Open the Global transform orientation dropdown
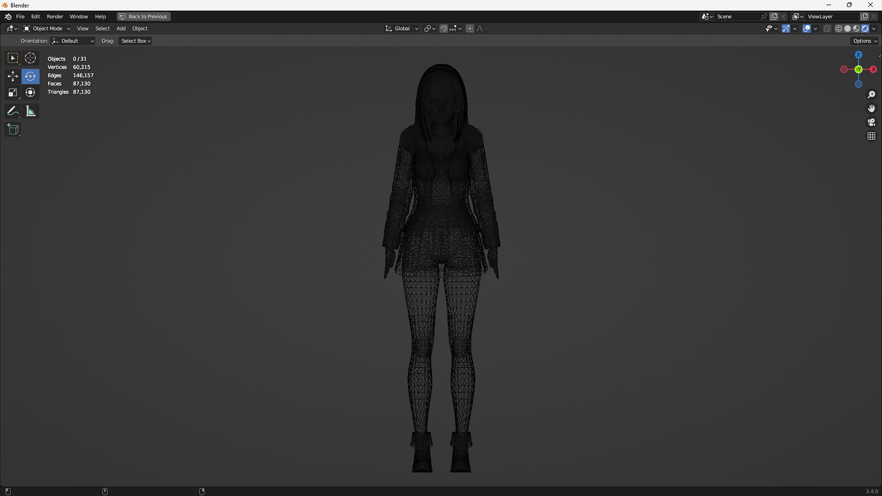The height and width of the screenshot is (496, 882). [402, 28]
